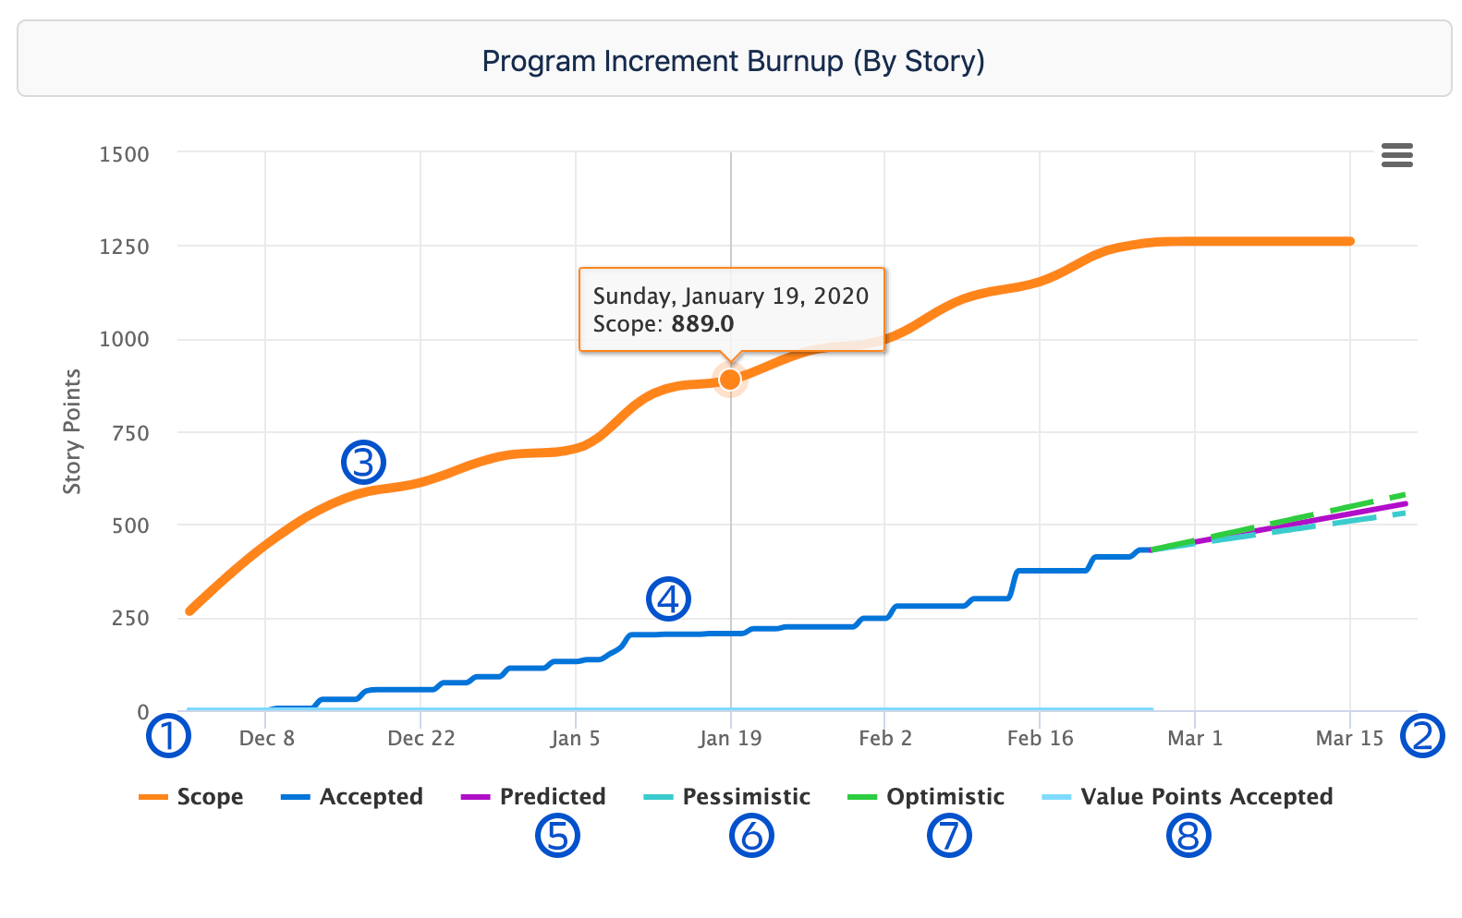The image size is (1462, 918).
Task: Click the Mar 15 x-axis label
Action: tap(1350, 738)
